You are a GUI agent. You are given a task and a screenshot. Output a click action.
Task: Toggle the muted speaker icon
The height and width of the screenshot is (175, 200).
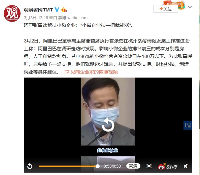pos(186,166)
